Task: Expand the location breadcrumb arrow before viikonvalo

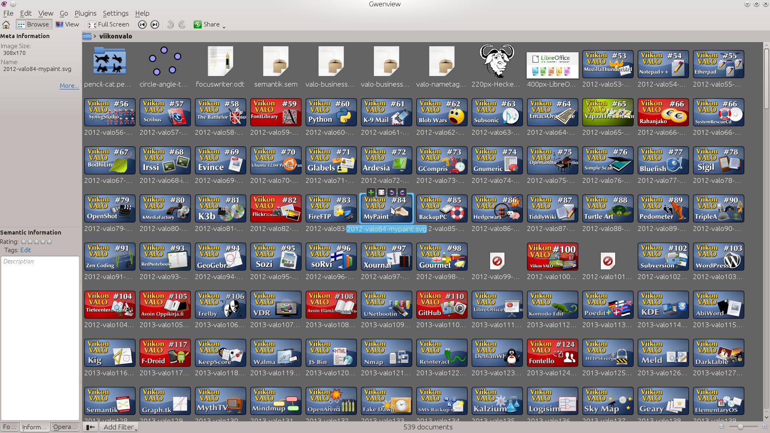Action: [x=95, y=36]
